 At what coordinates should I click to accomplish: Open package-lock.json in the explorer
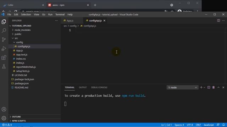point(35,79)
